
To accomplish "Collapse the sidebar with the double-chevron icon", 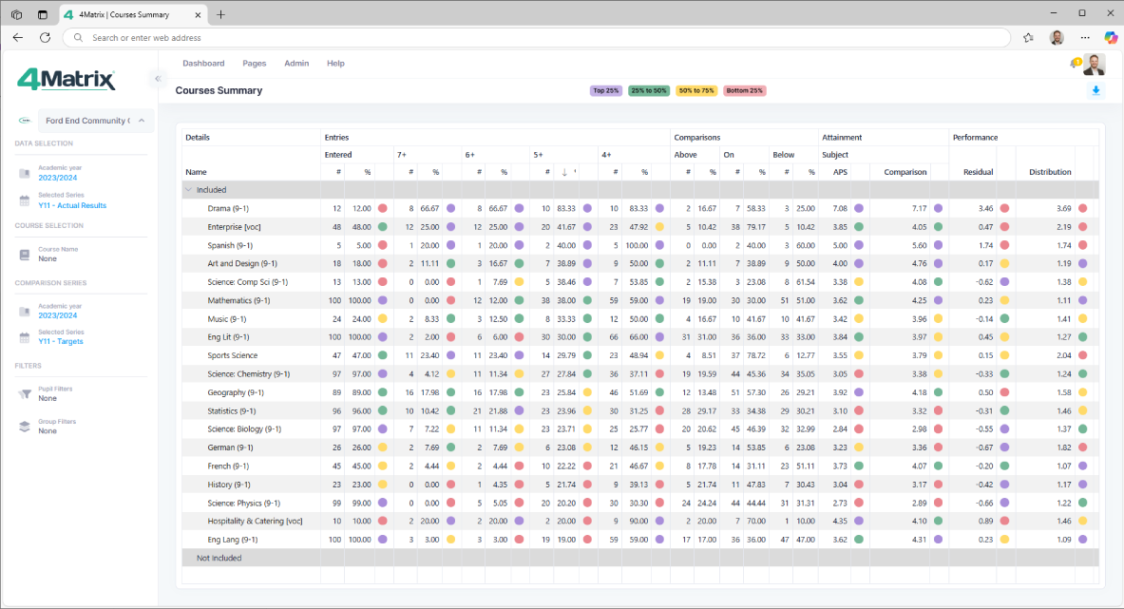I will tap(158, 79).
